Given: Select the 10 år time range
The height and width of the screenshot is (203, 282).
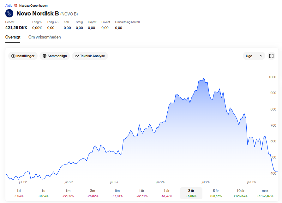Looking at the screenshot, I should coord(240,193).
